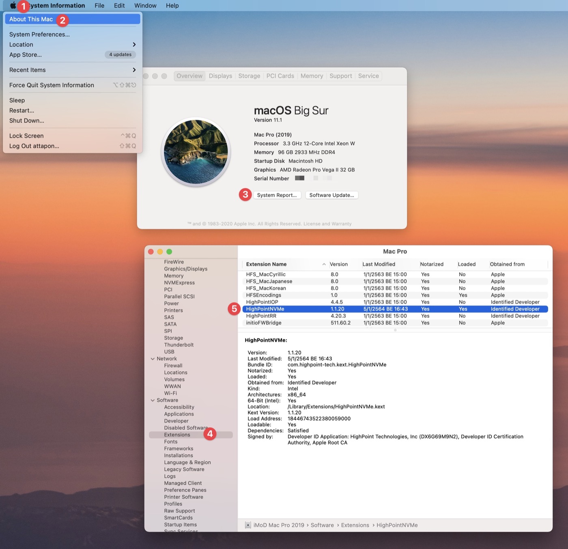Click the macOS Big Sur artwork icon
Viewport: 568px width, 549px height.
coord(196,152)
